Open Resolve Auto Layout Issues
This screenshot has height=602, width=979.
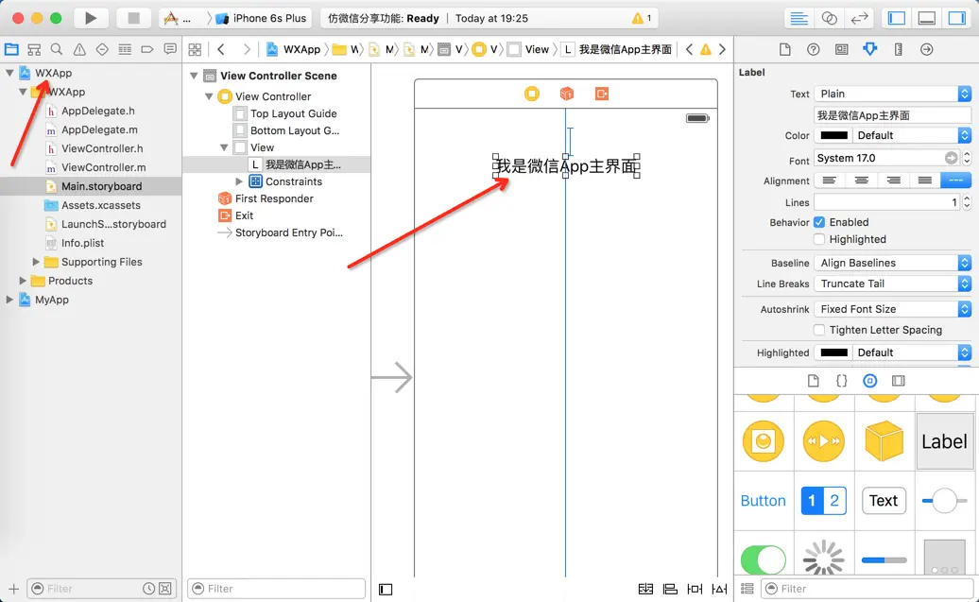coord(719,588)
